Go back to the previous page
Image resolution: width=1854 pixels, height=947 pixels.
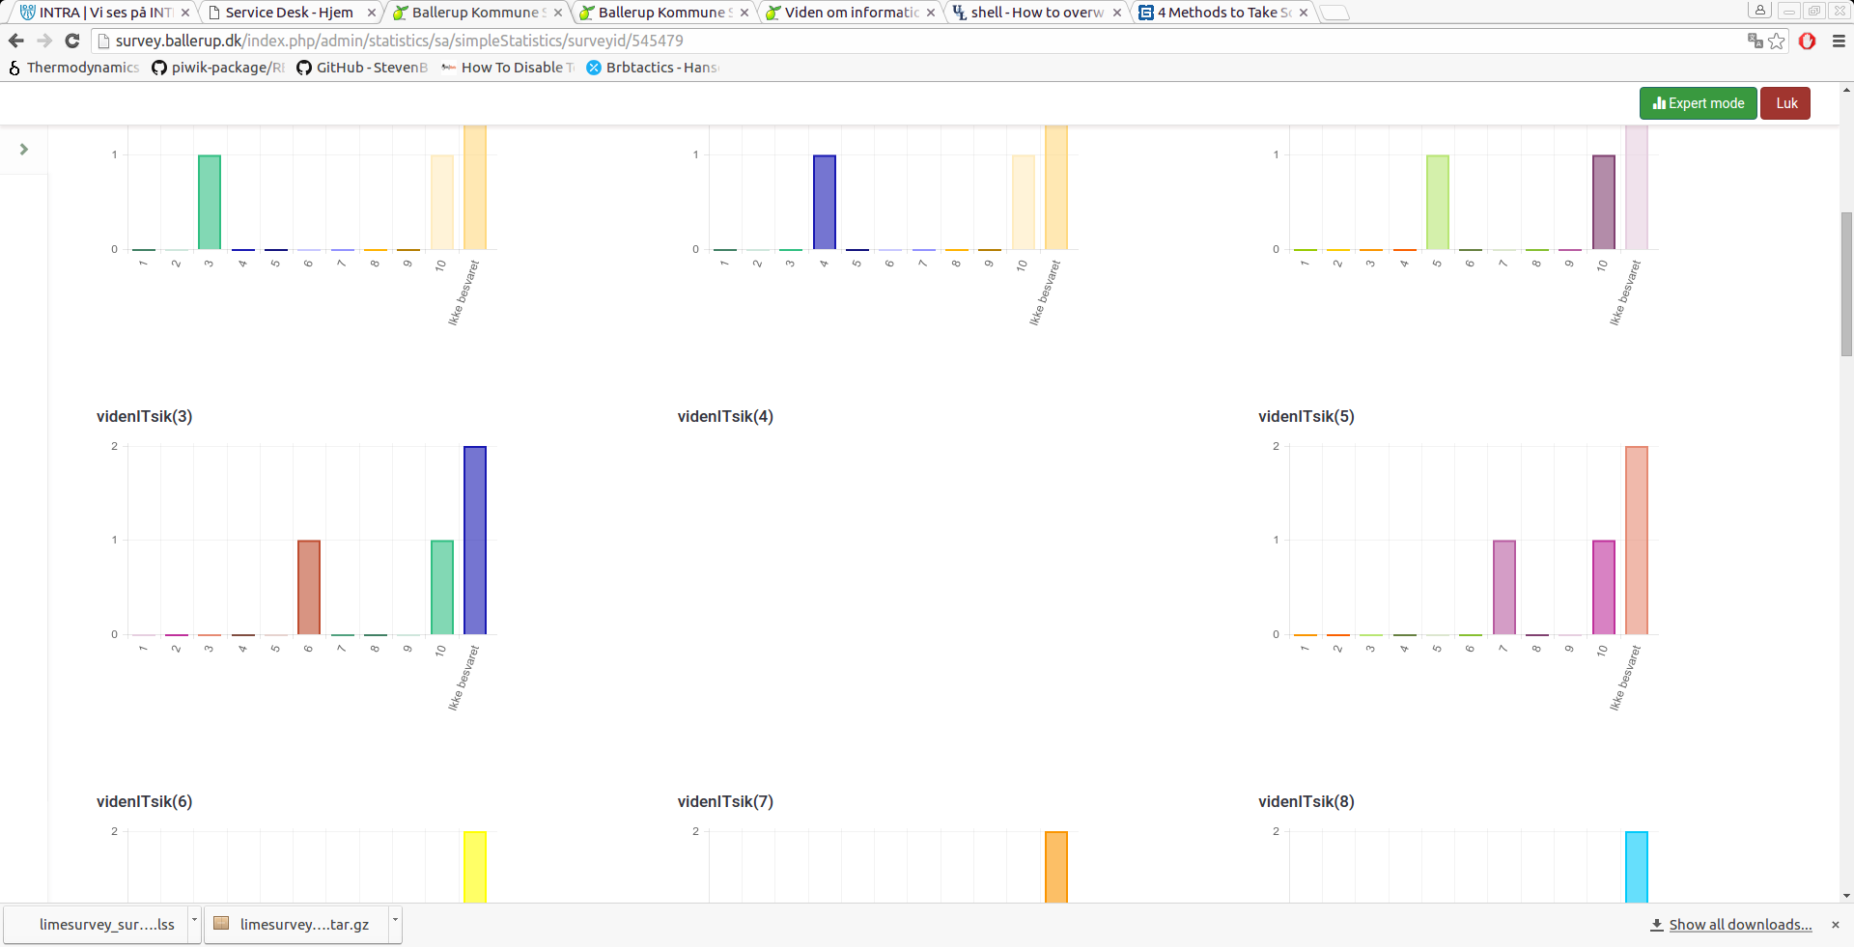[15, 41]
